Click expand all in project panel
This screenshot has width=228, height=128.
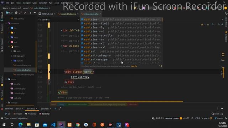tap(21, 13)
